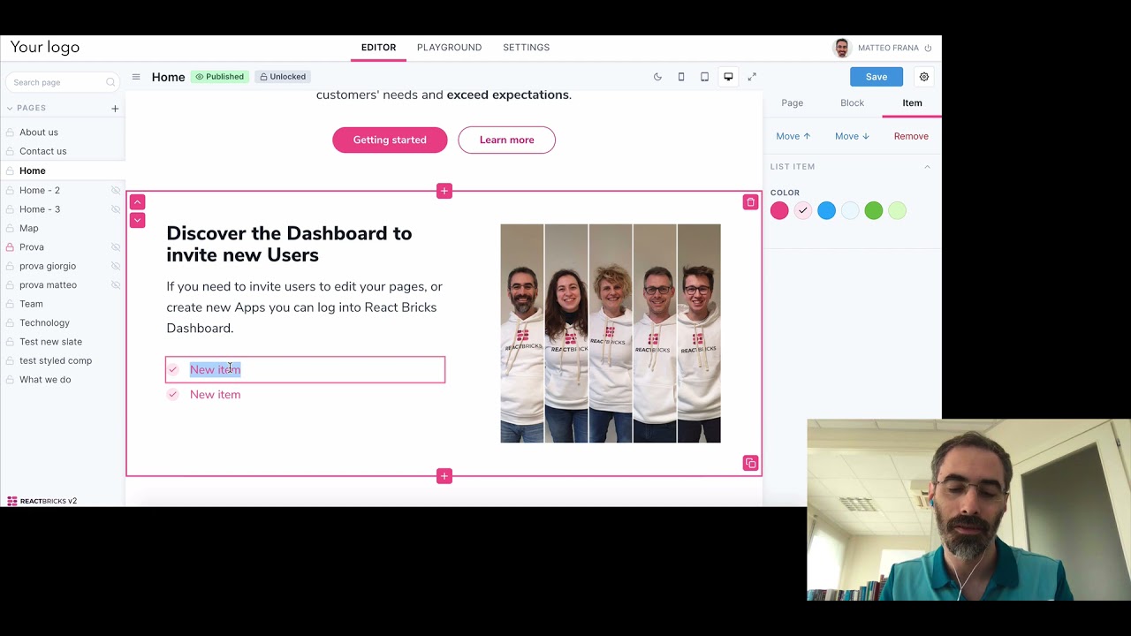Viewport: 1131px width, 636px height.
Task: Click the Matteo Frana user avatar
Action: (842, 48)
